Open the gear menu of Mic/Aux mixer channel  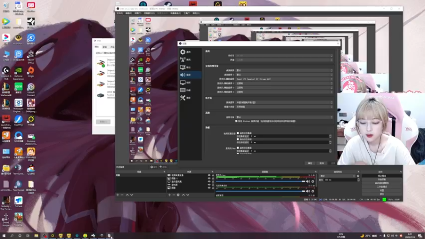tap(312, 181)
